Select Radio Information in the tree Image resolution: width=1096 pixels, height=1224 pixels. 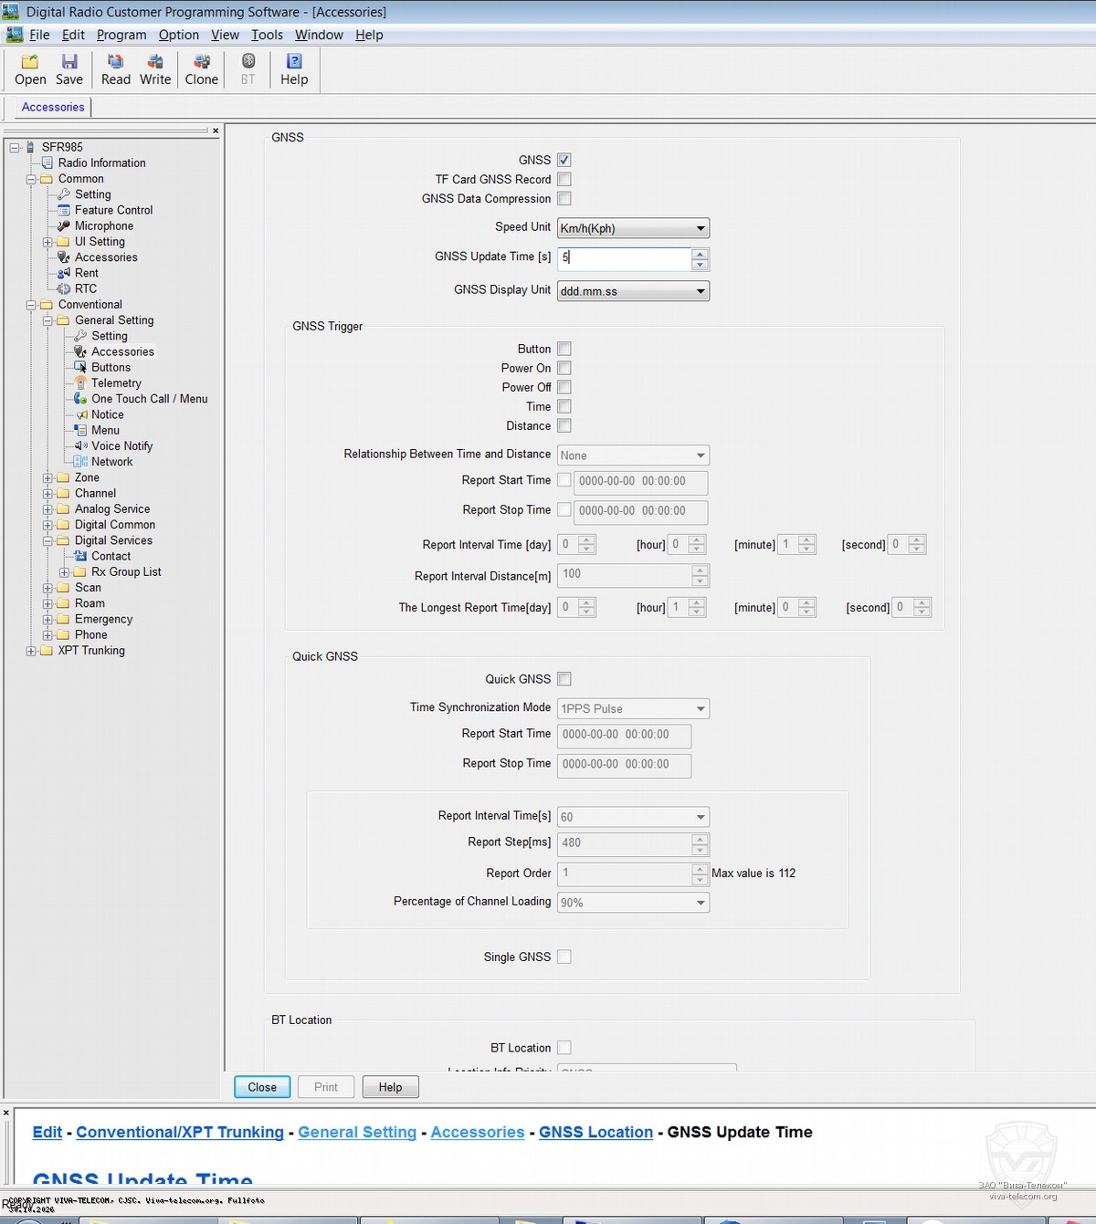(101, 163)
